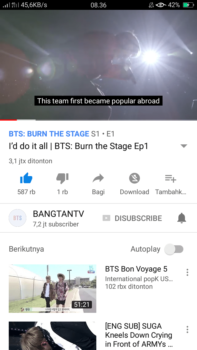
Task: Tap the DISUBSCRIBE button
Action: pos(132,218)
